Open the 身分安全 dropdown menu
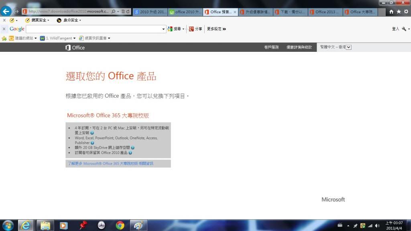Screen dimensions: 411x231 coord(69,20)
